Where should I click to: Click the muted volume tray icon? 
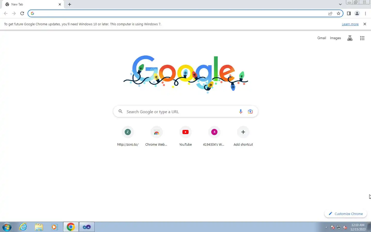pyautogui.click(x=345, y=227)
